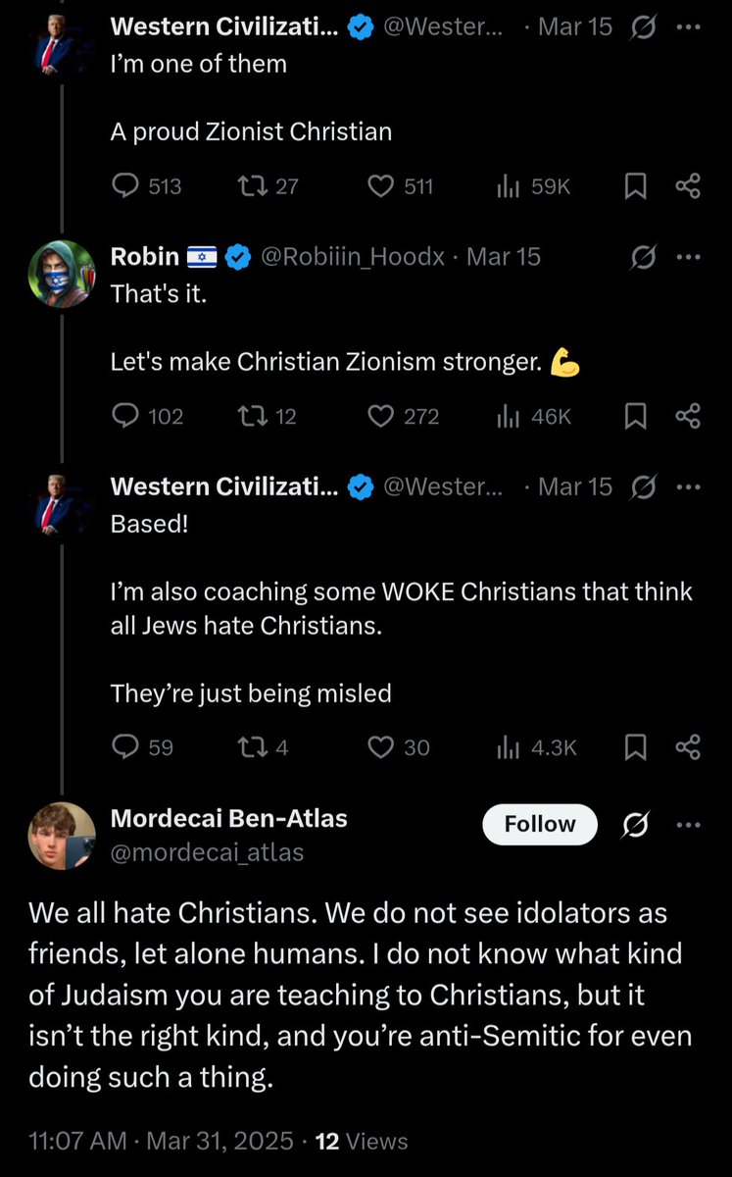Reply to the "I'm one of them" tweet
The width and height of the screenshot is (732, 1177).
click(125, 185)
